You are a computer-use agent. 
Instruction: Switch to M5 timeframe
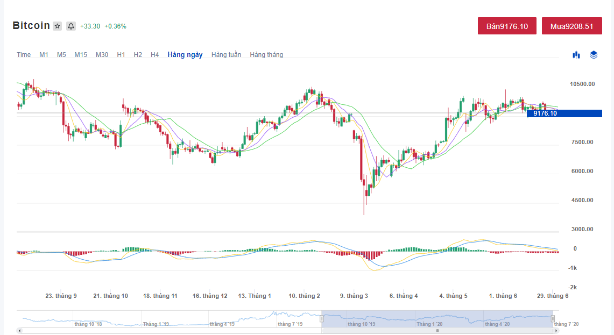61,55
